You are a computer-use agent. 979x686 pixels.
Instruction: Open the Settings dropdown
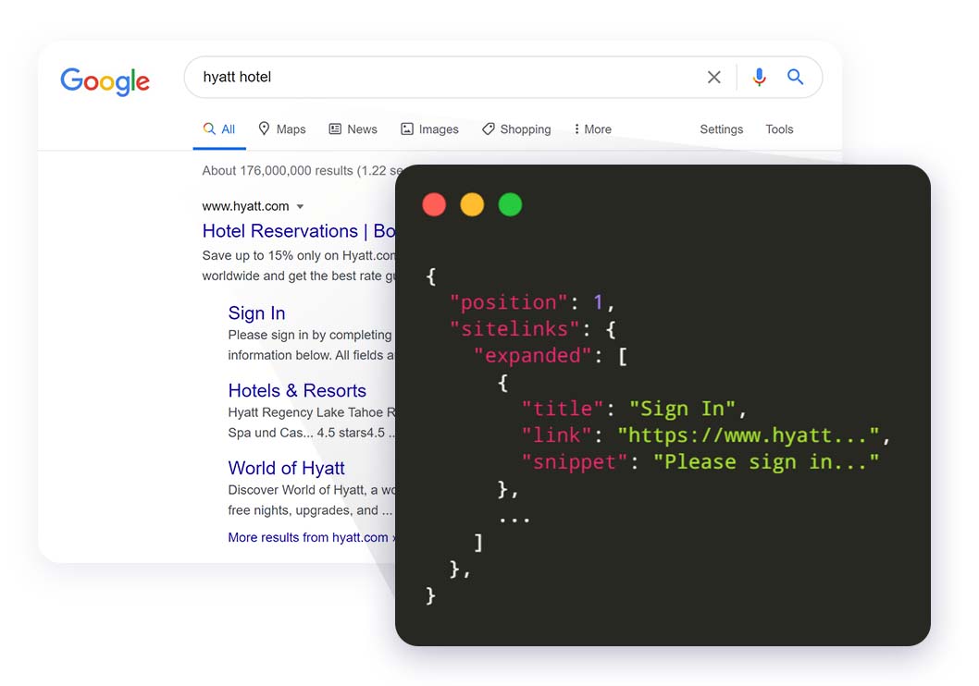click(721, 129)
